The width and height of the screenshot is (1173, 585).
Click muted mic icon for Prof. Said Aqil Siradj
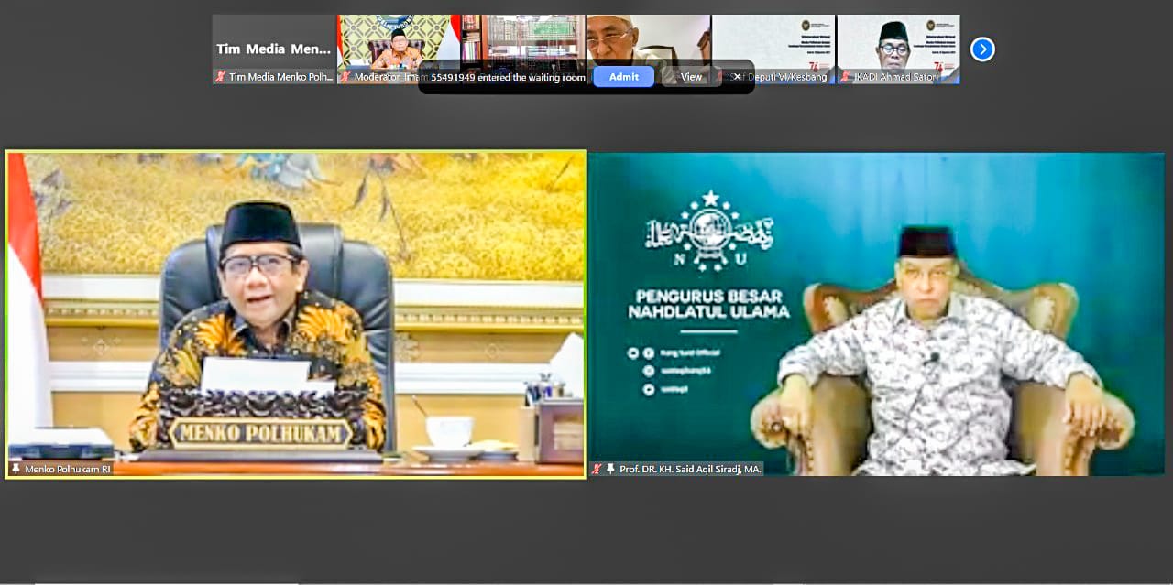click(x=597, y=469)
